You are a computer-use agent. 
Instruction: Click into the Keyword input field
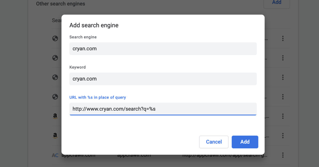coord(163,79)
